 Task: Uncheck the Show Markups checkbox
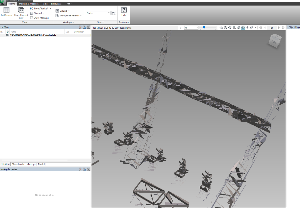click(31, 18)
